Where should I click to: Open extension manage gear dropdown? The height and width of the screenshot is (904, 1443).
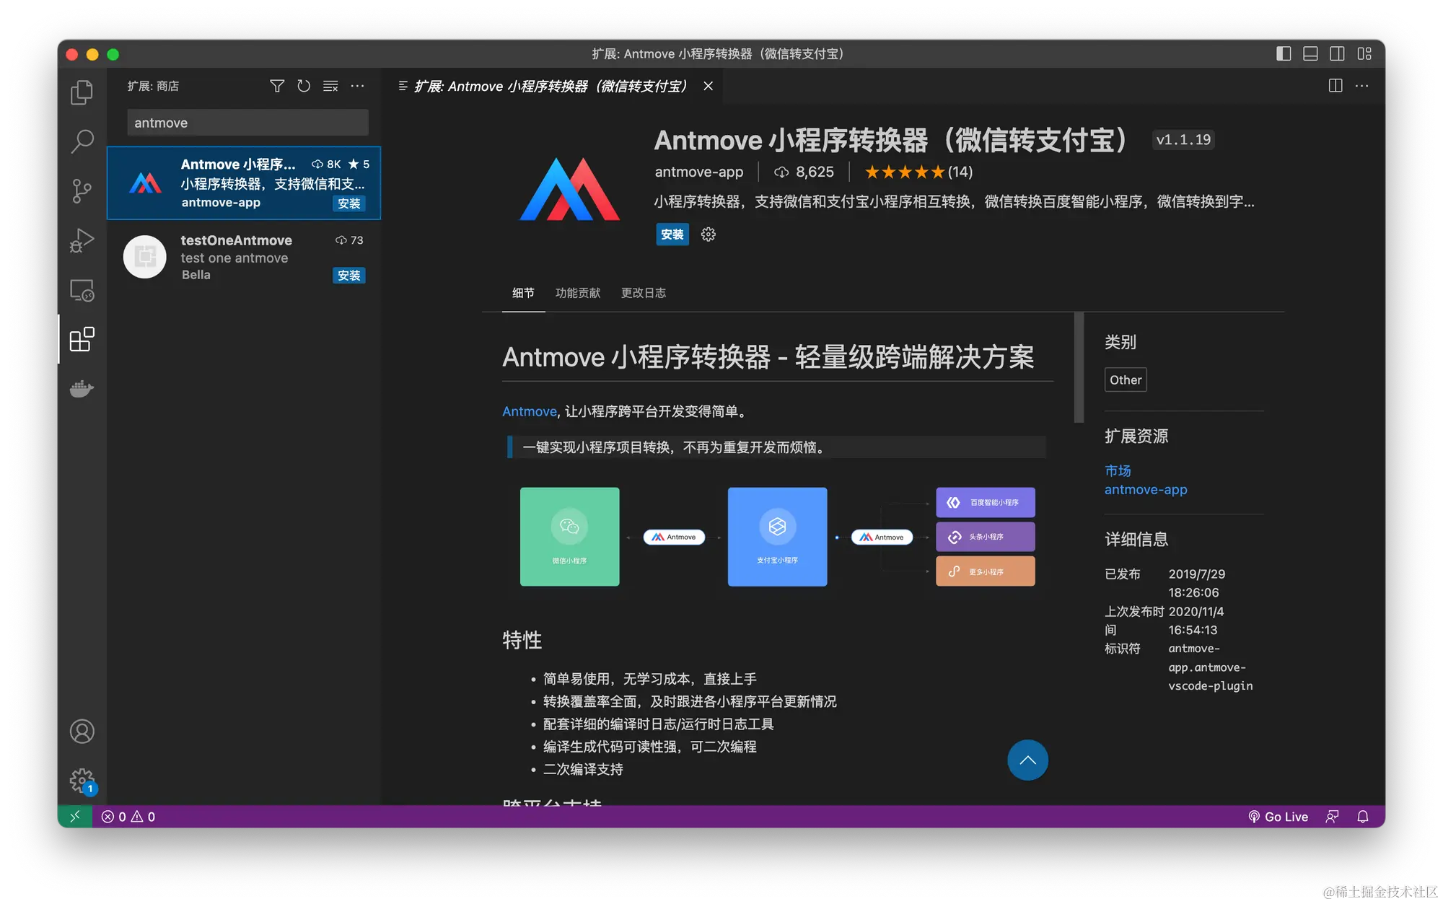709,234
